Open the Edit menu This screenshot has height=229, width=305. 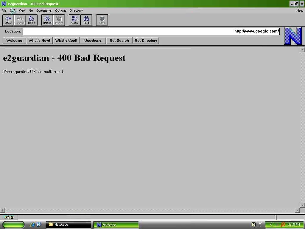pyautogui.click(x=13, y=10)
